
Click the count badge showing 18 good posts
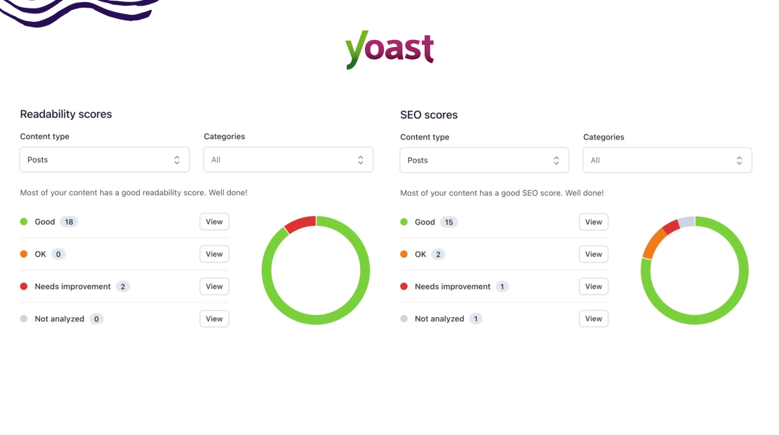pos(69,222)
